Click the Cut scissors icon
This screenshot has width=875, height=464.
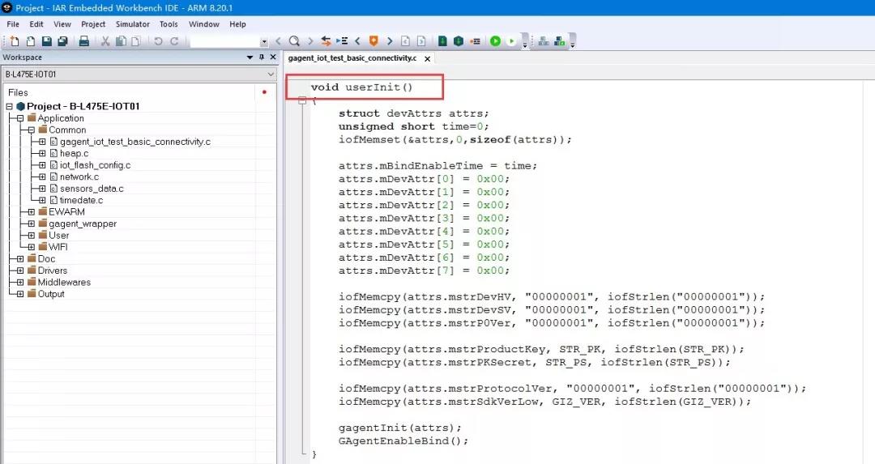coord(105,41)
